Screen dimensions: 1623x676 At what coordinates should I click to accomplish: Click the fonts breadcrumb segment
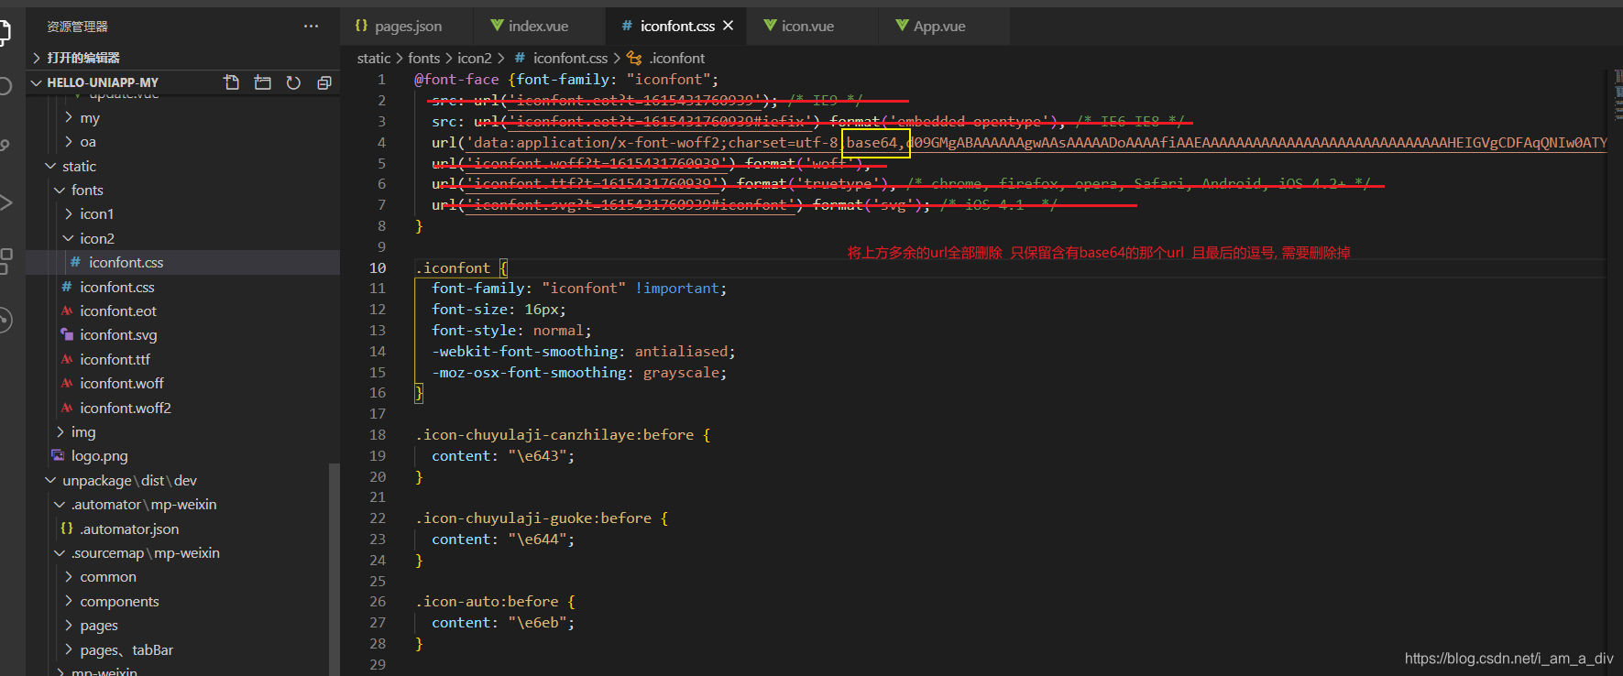click(424, 58)
